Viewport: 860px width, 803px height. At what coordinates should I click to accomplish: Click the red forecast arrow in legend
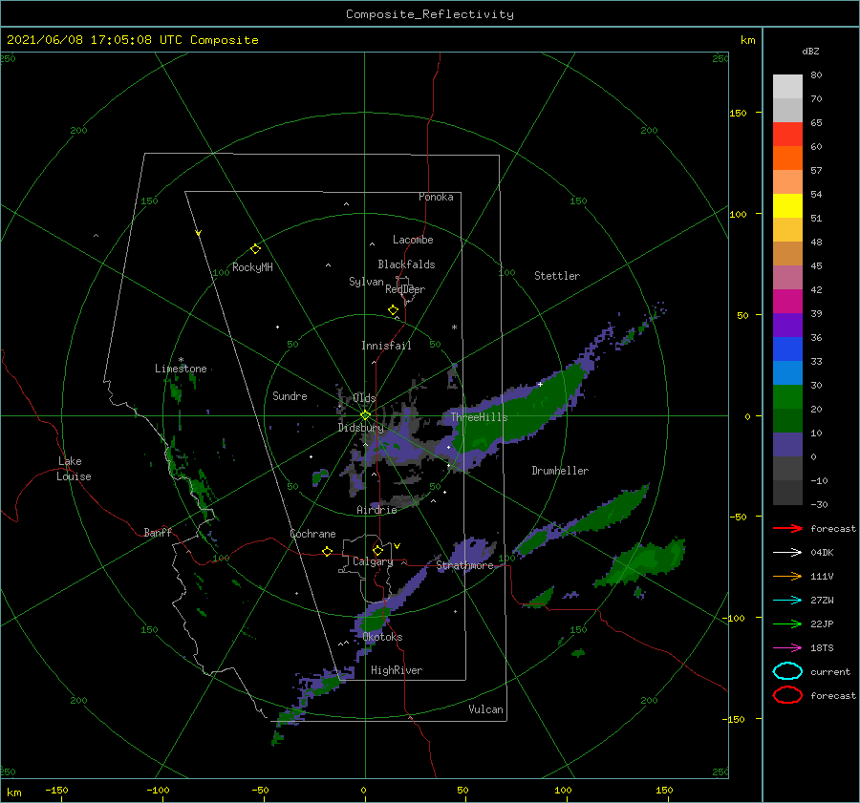[x=787, y=528]
